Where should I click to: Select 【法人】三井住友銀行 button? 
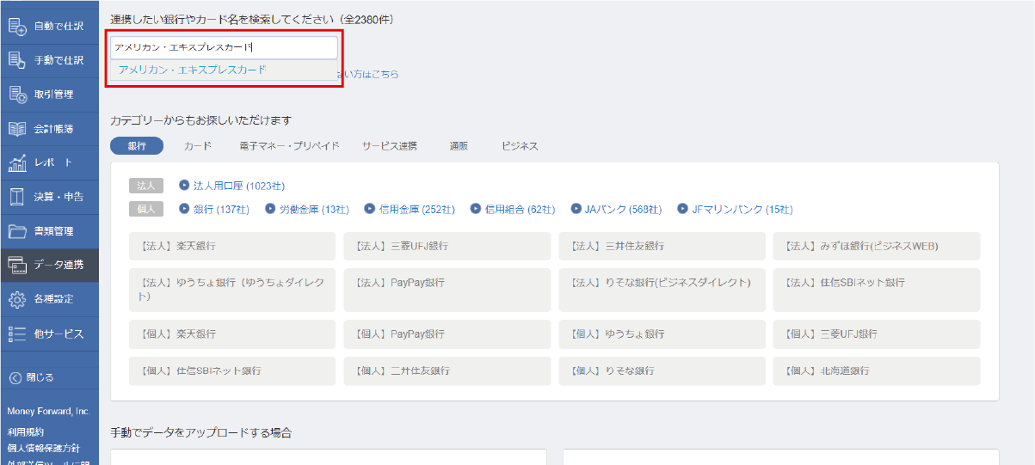tap(662, 246)
